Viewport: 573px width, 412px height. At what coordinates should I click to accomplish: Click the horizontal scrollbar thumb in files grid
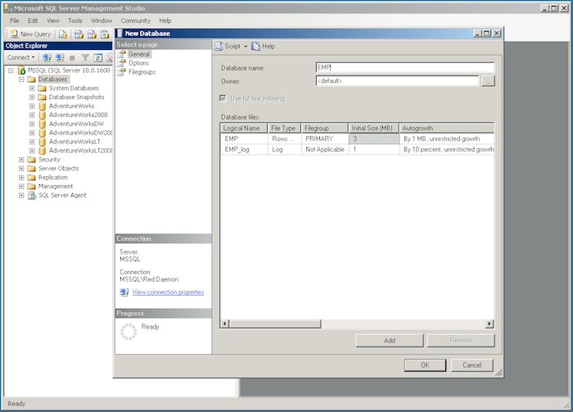275,324
